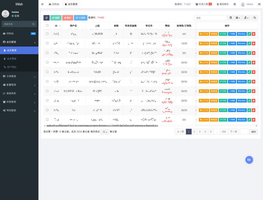Screen dimensions: 263x200
Task: Check the select-all checkbox in table header
Action: 47,26
